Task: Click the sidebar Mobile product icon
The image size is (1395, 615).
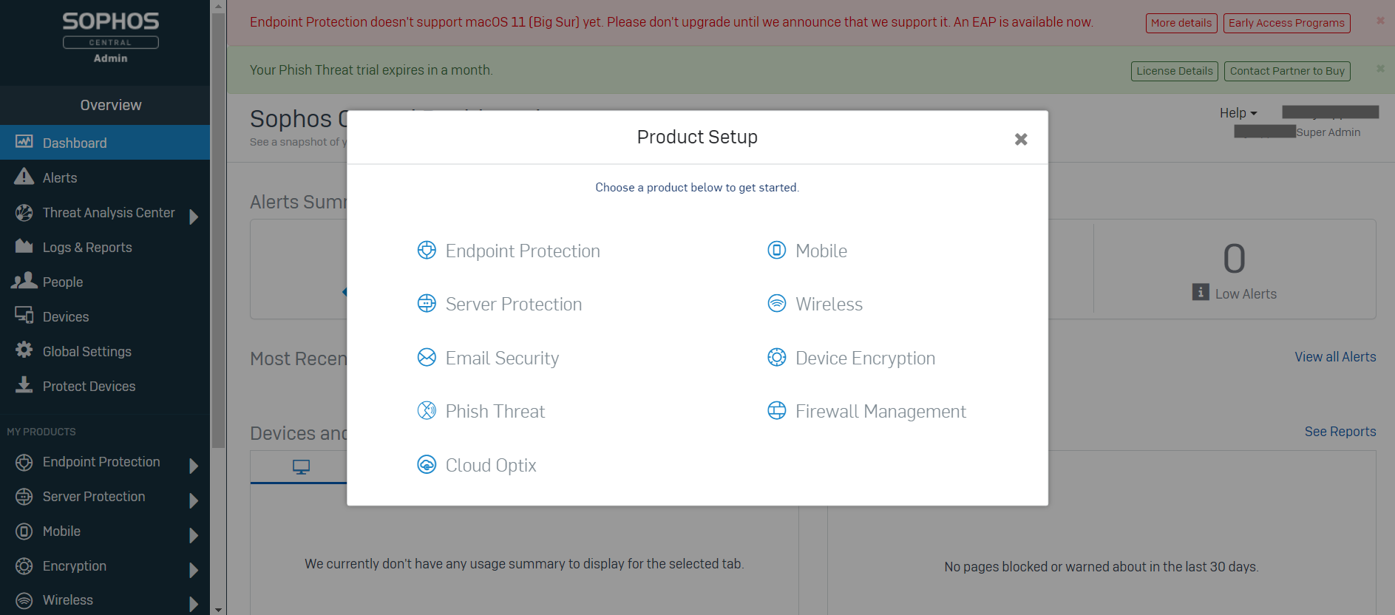Action: [x=24, y=531]
